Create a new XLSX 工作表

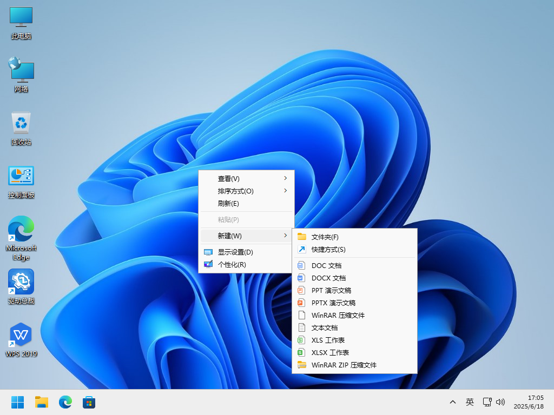click(x=330, y=352)
